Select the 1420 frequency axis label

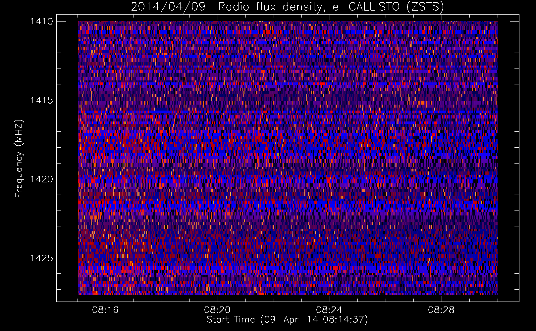(x=41, y=179)
